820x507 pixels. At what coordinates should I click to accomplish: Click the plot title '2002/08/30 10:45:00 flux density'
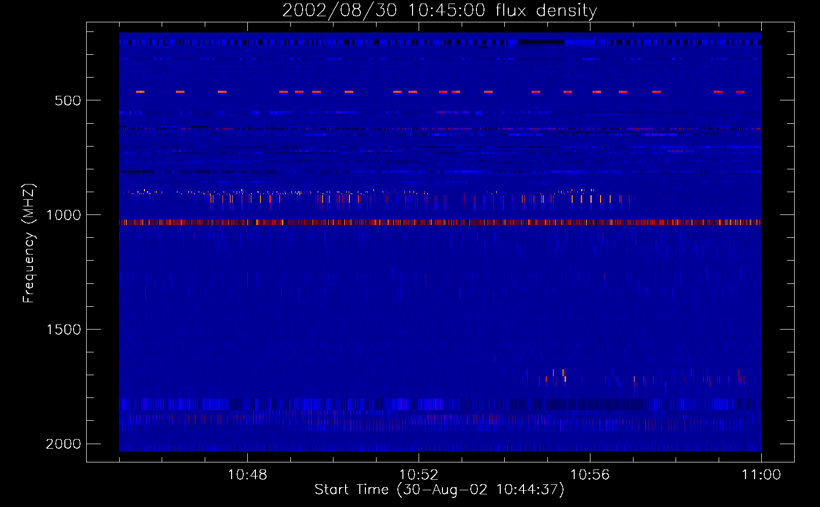coord(439,11)
